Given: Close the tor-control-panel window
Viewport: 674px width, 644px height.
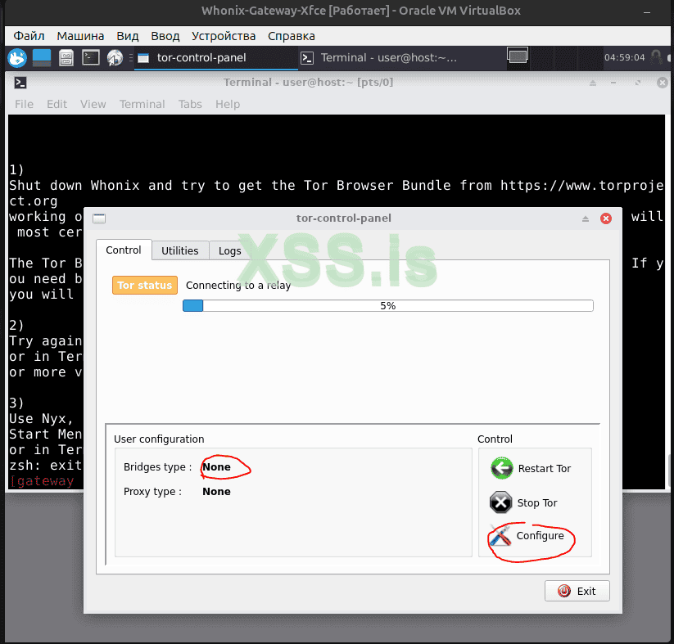Looking at the screenshot, I should coord(606,218).
